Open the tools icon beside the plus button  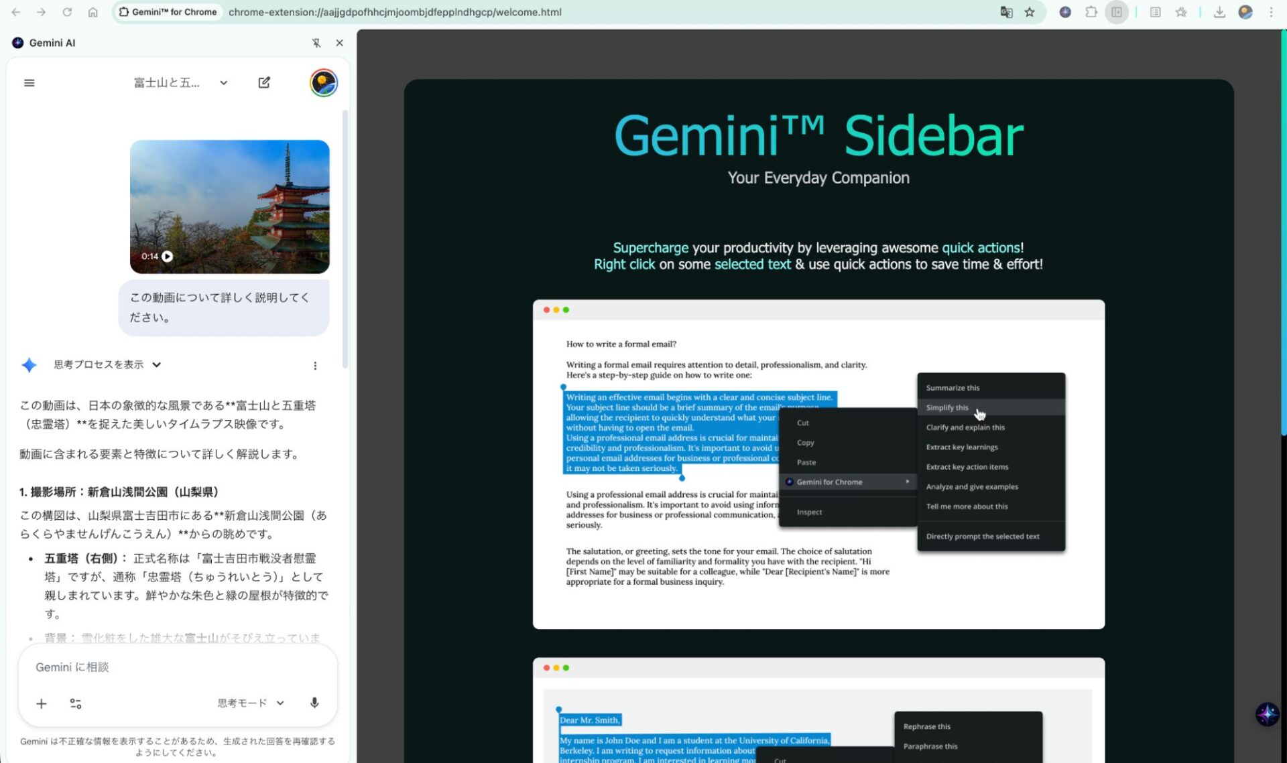click(76, 703)
